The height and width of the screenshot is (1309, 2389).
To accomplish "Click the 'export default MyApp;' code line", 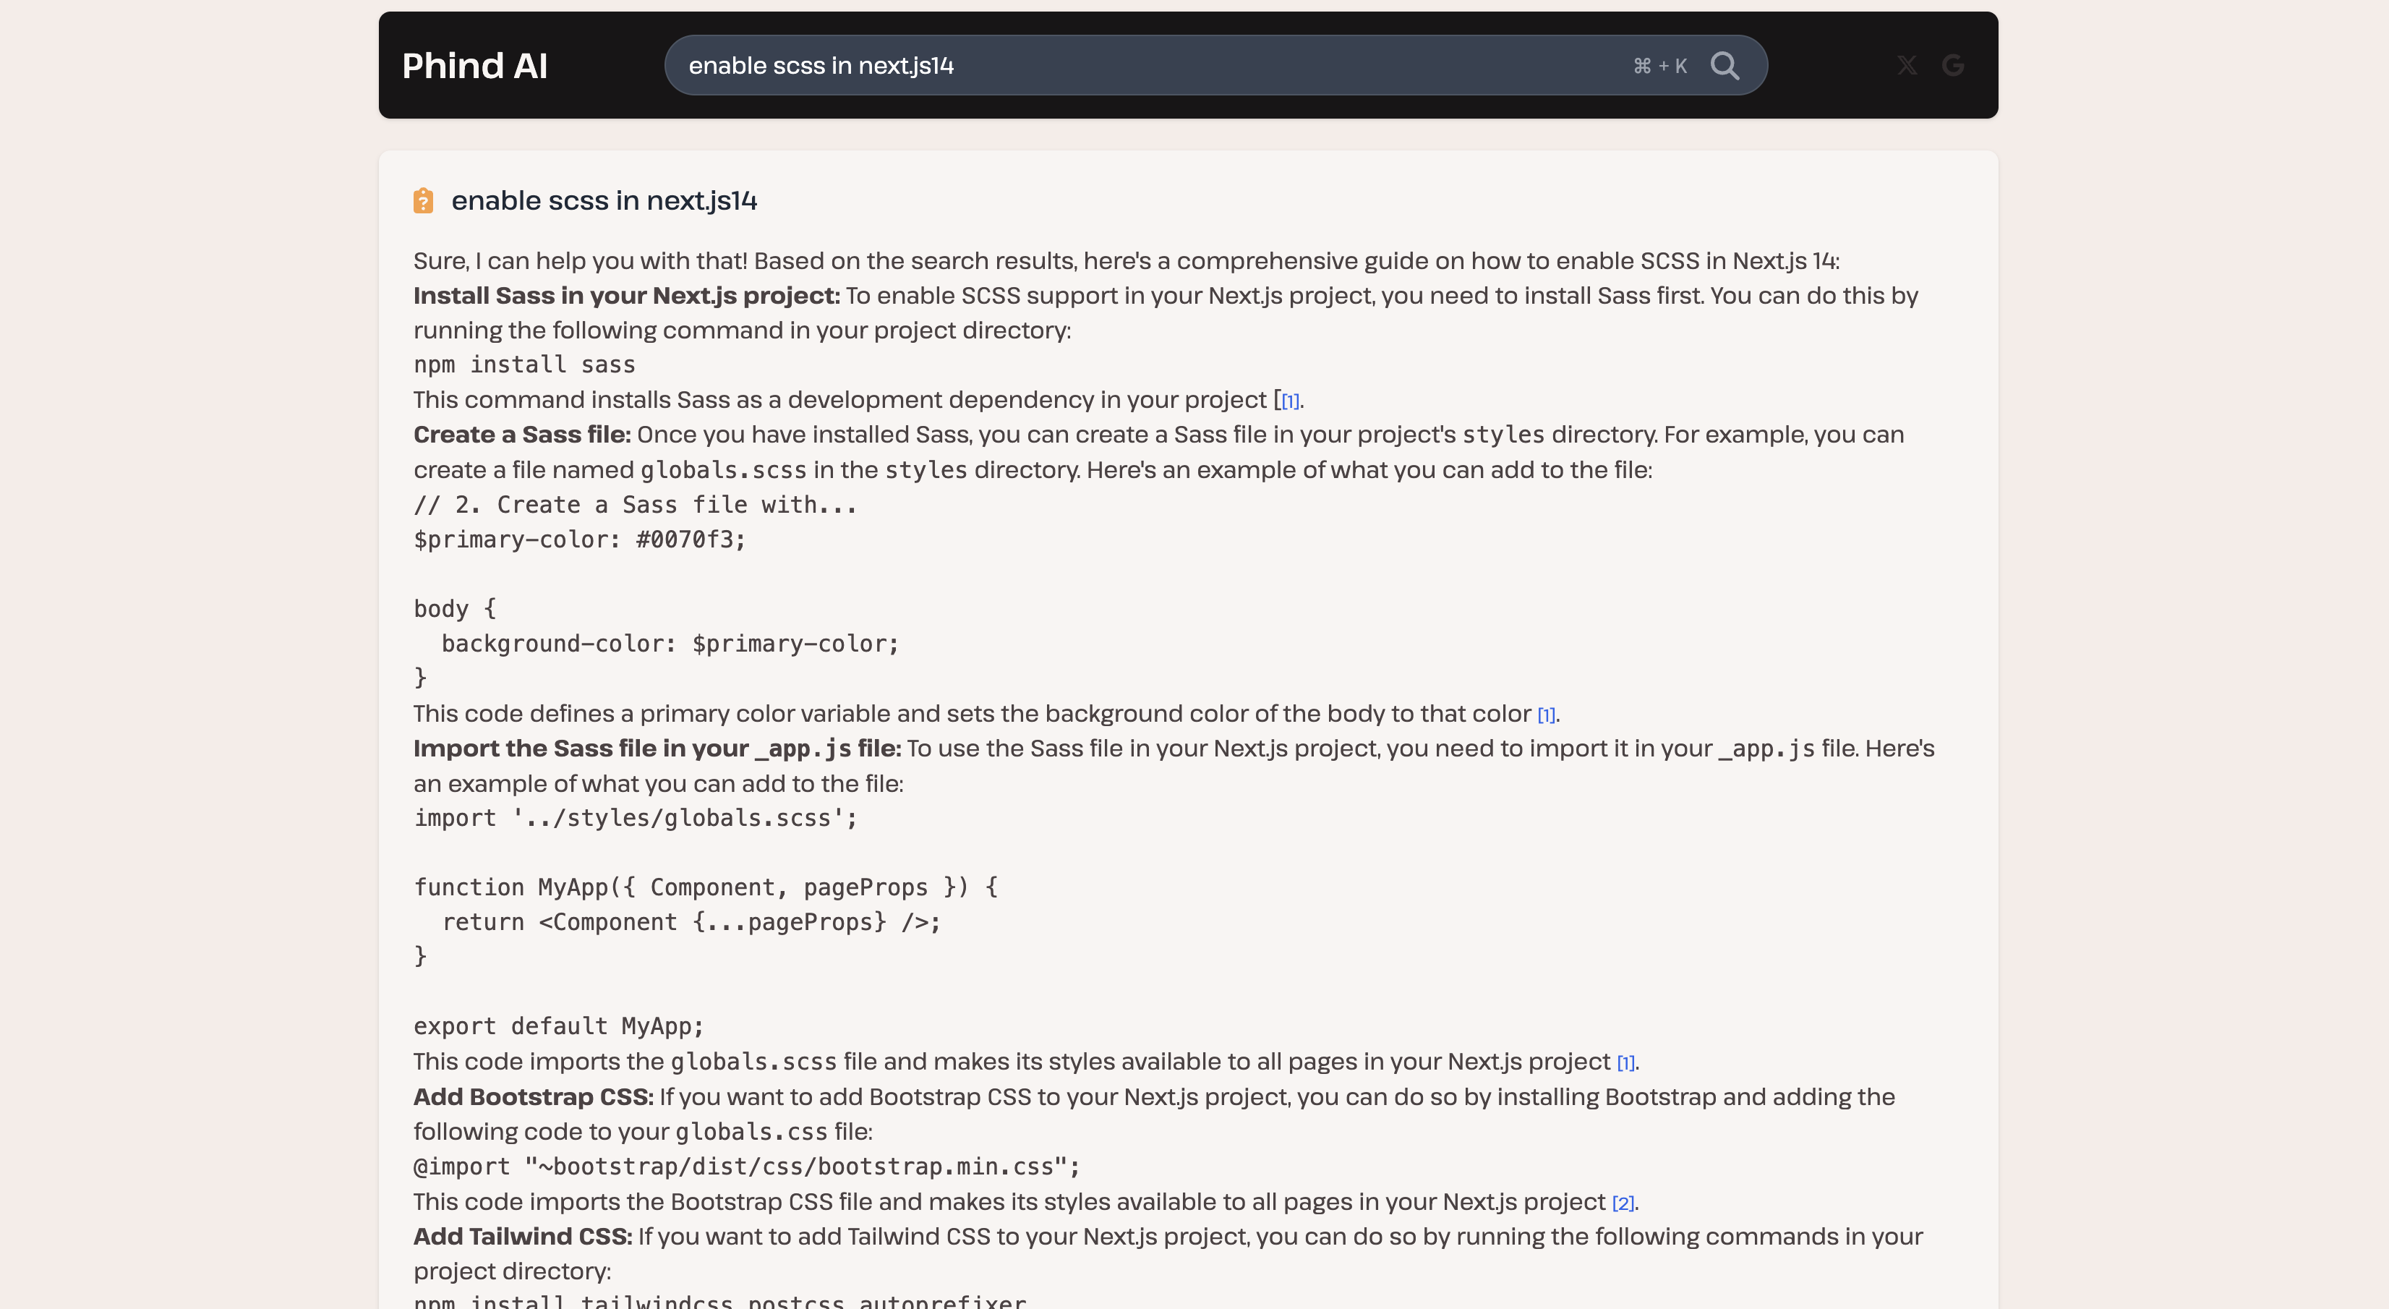I will click(558, 1026).
